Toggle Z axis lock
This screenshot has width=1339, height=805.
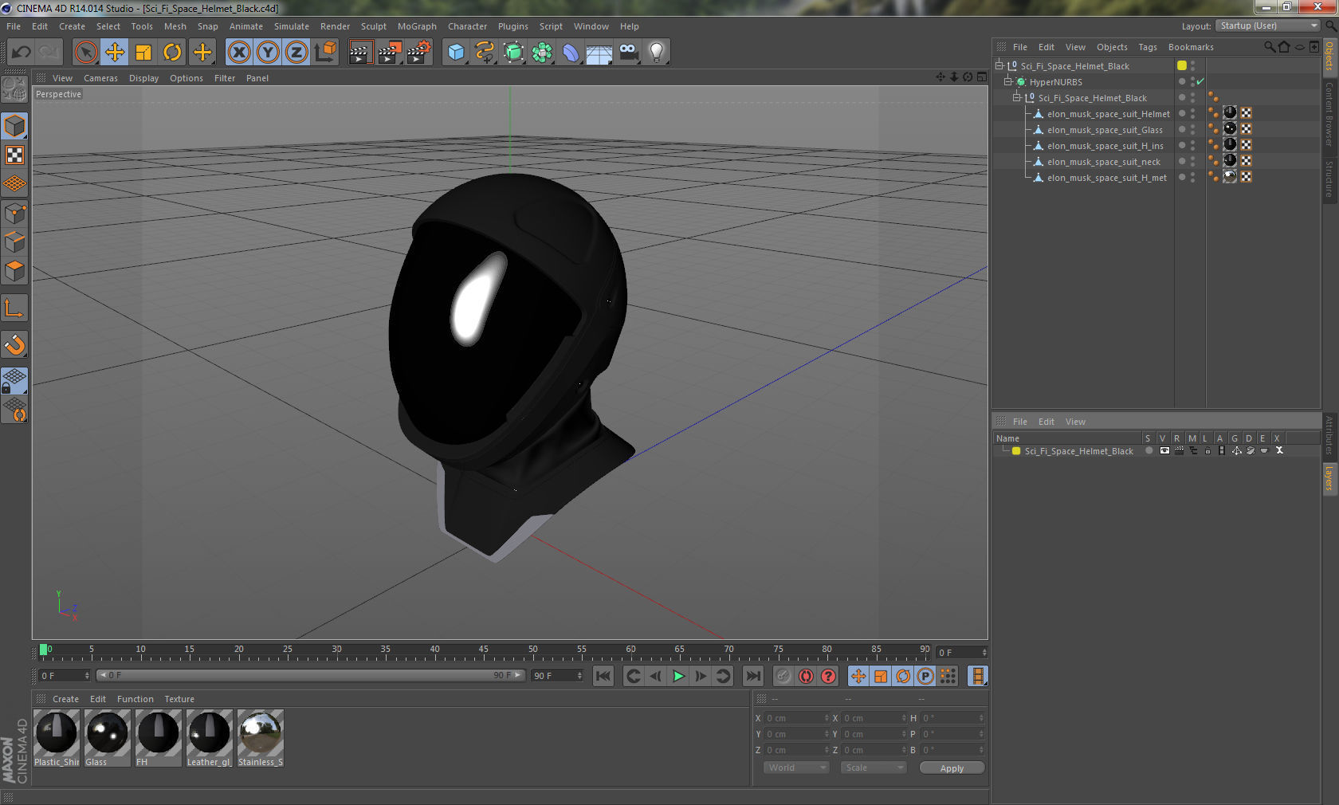tap(296, 53)
